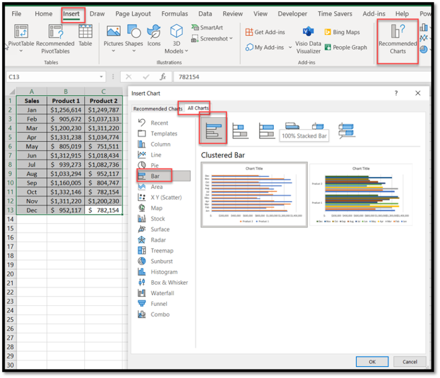Switch to the Recommended Charts dialog tab

click(x=158, y=108)
